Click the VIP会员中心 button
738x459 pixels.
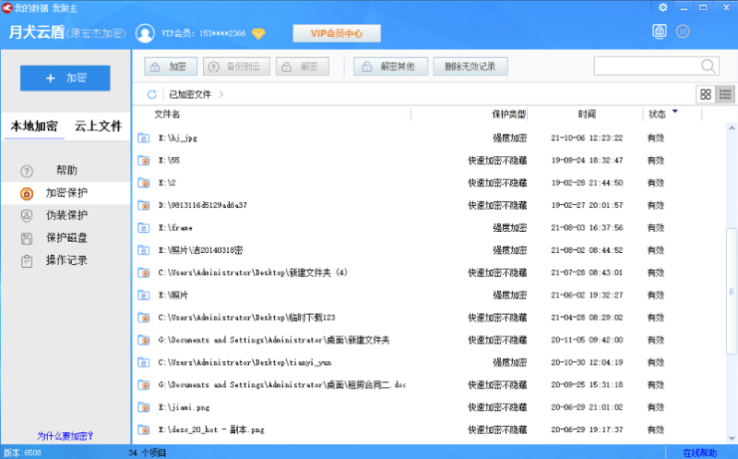[336, 34]
